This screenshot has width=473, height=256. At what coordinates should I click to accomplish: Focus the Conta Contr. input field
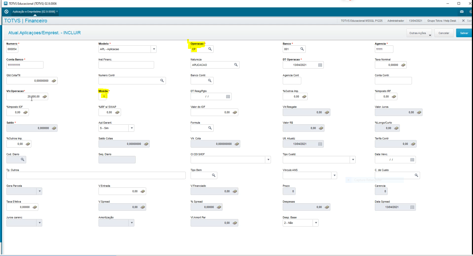(x=393, y=81)
